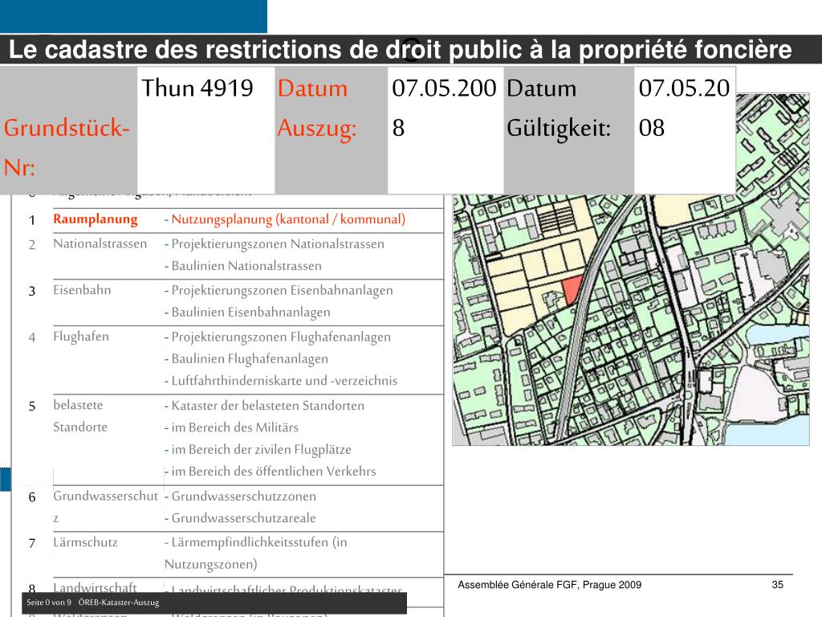Click the 'Grundstück-Nr:' label

tap(67, 148)
